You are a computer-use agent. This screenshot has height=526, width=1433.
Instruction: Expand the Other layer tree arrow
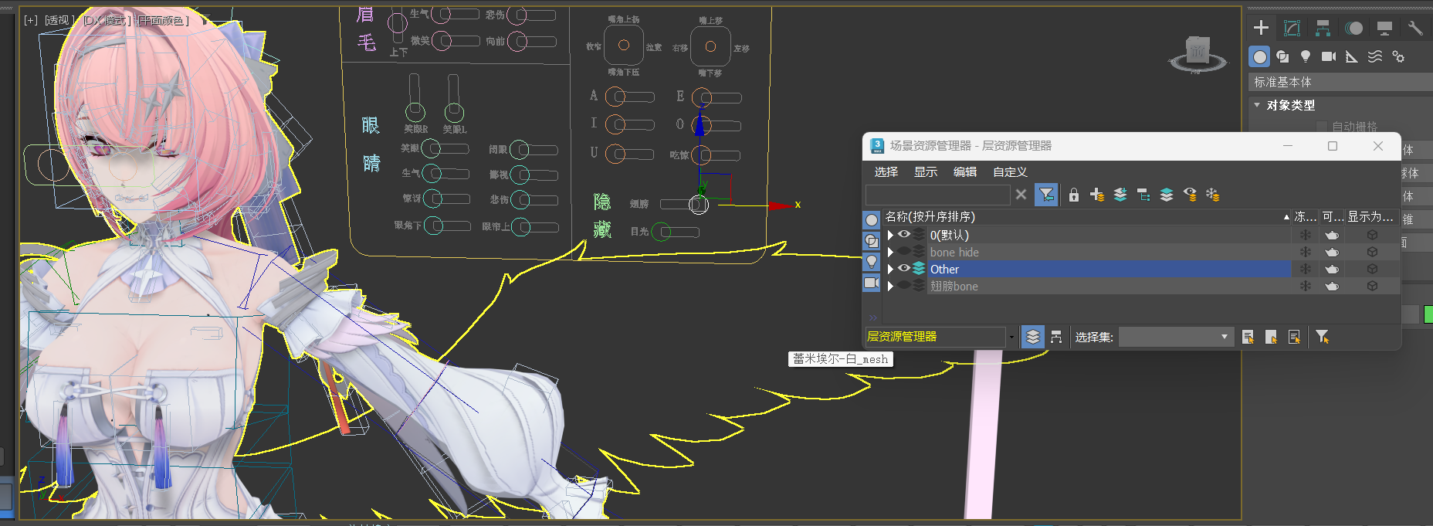[x=890, y=269]
